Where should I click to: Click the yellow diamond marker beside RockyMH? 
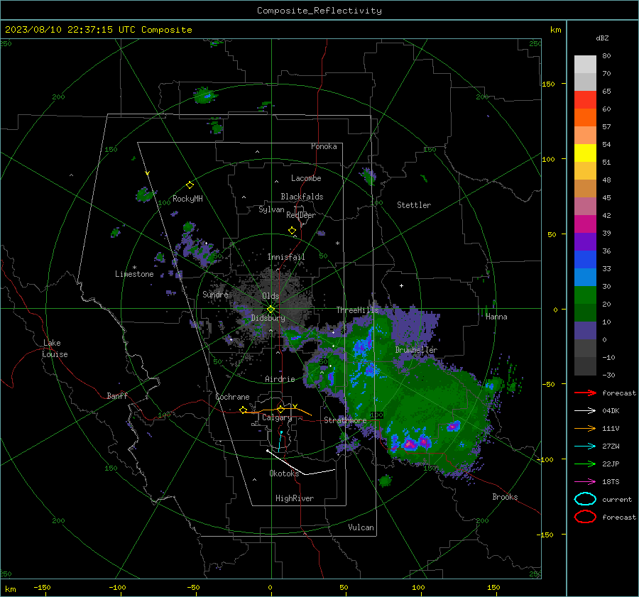click(190, 185)
